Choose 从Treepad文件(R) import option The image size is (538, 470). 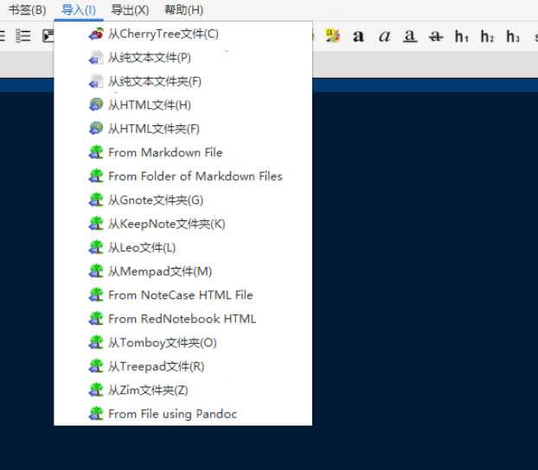pyautogui.click(x=183, y=366)
